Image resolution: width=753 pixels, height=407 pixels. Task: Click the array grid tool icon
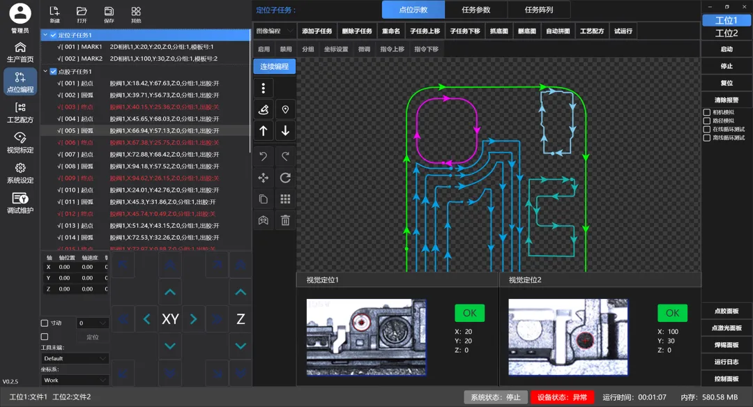[285, 199]
